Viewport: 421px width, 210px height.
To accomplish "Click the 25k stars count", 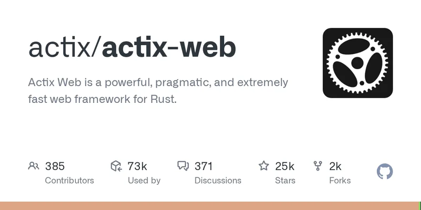I will (284, 166).
